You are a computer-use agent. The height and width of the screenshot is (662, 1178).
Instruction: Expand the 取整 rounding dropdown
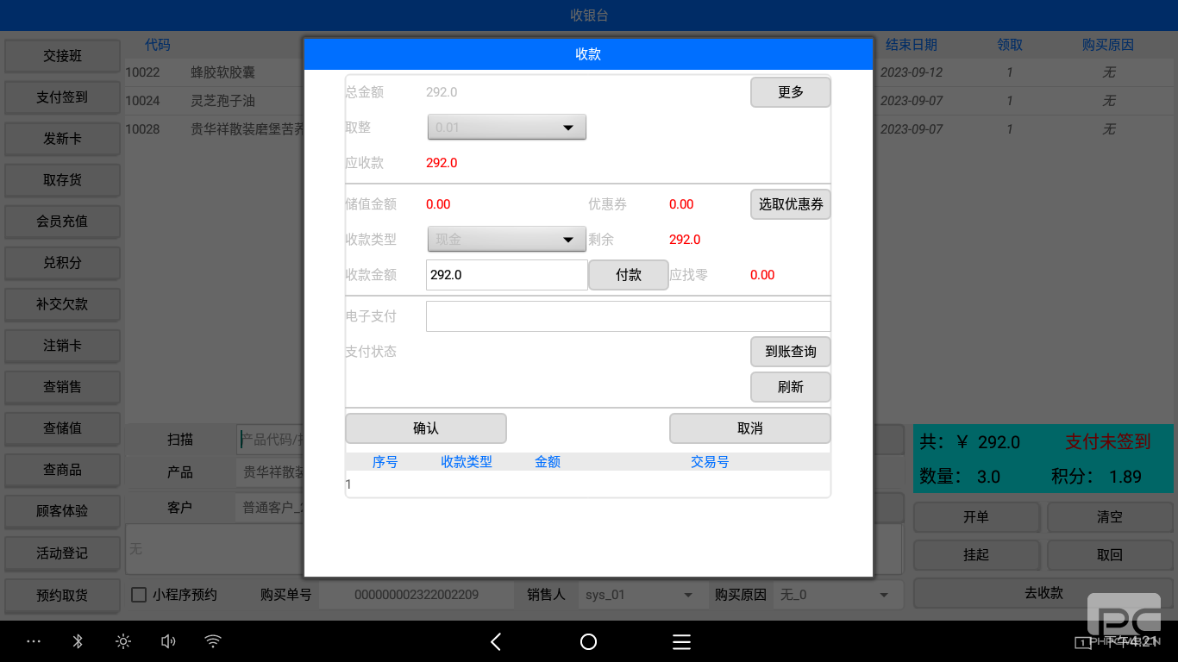click(x=507, y=128)
